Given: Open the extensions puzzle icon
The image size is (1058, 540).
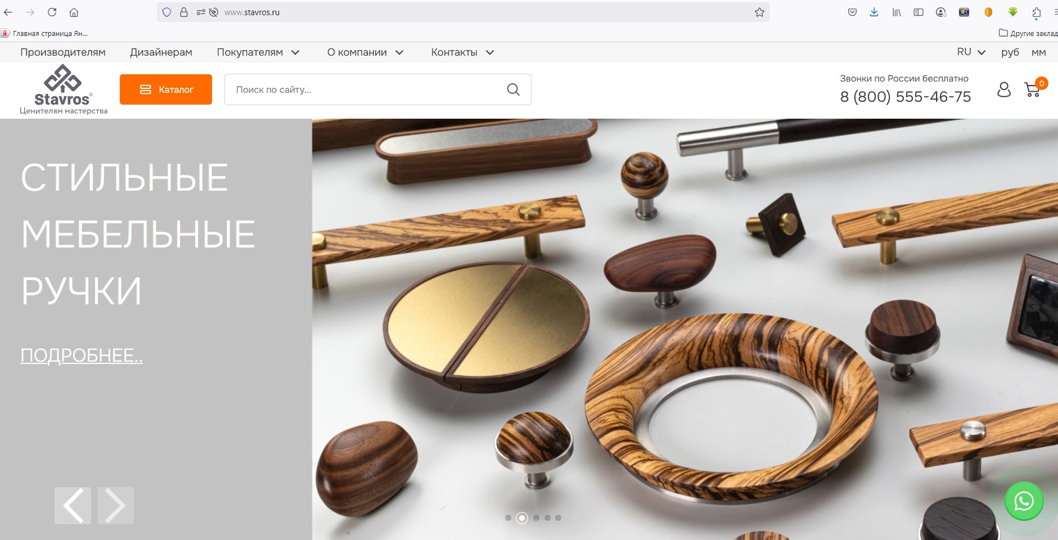Looking at the screenshot, I should [x=1036, y=13].
